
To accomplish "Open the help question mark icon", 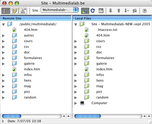I will click(x=145, y=11).
